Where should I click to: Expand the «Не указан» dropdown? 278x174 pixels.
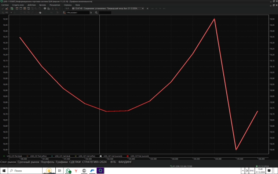click(x=91, y=12)
